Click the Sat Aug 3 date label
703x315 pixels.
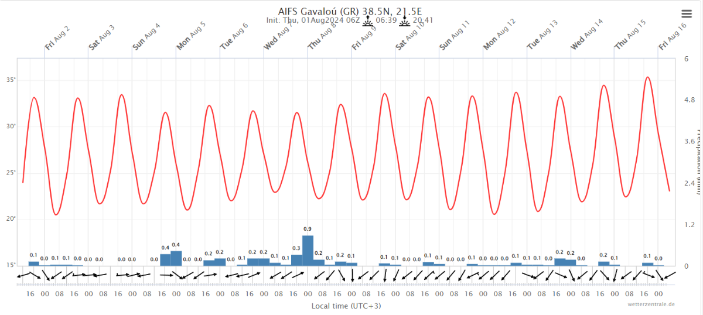coord(101,38)
